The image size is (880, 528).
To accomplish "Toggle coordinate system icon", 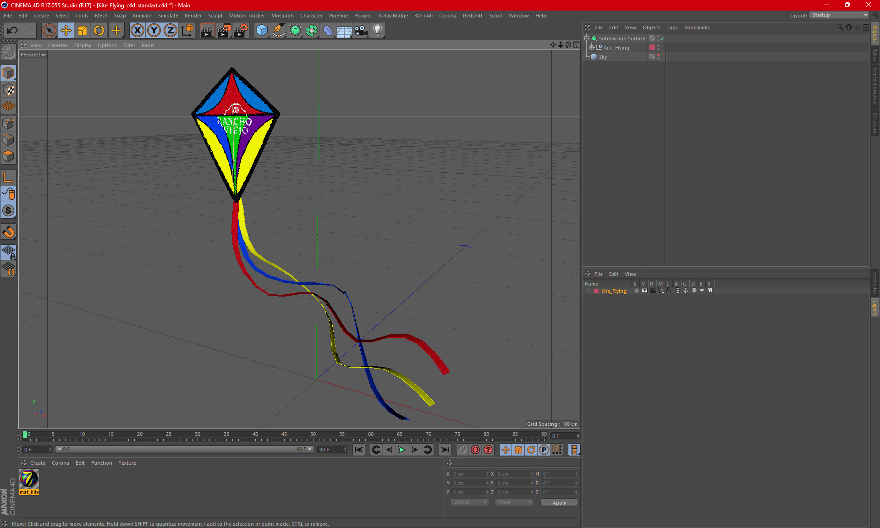I will 187,31.
